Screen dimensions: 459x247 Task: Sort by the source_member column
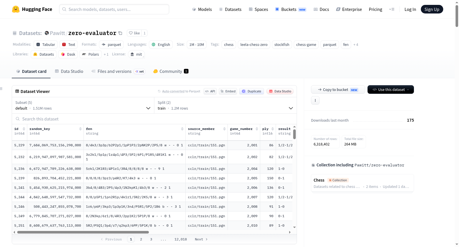224,129
